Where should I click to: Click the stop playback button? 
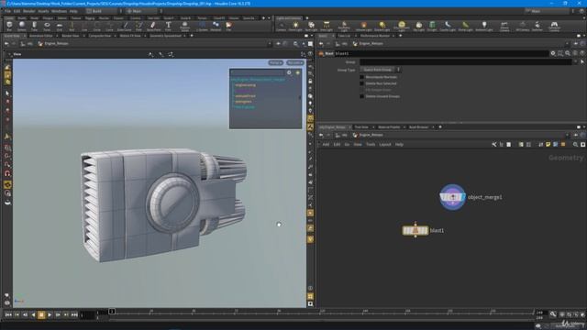point(41,315)
